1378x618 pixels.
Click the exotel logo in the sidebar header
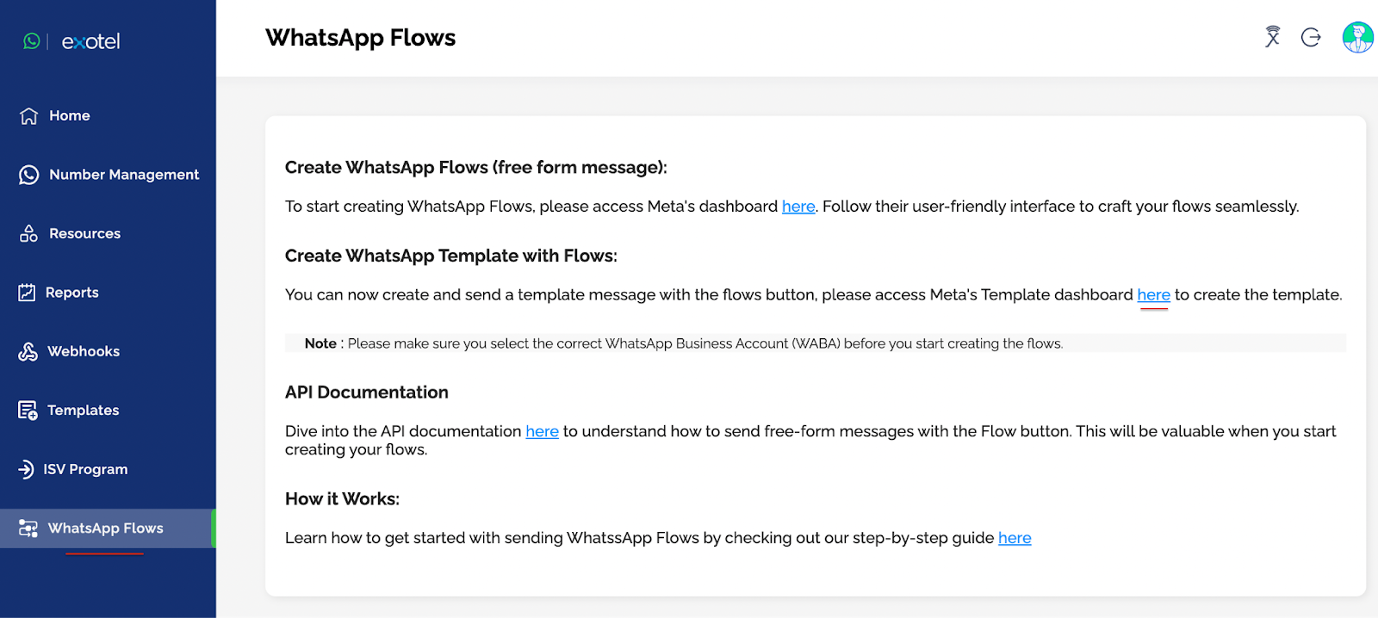pyautogui.click(x=90, y=40)
